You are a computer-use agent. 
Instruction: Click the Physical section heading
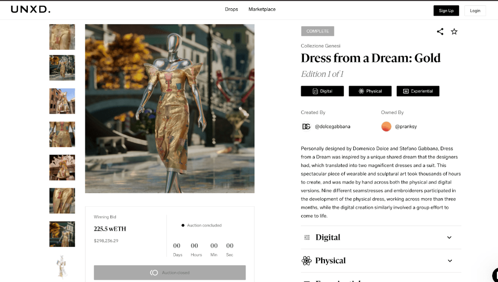pyautogui.click(x=330, y=261)
